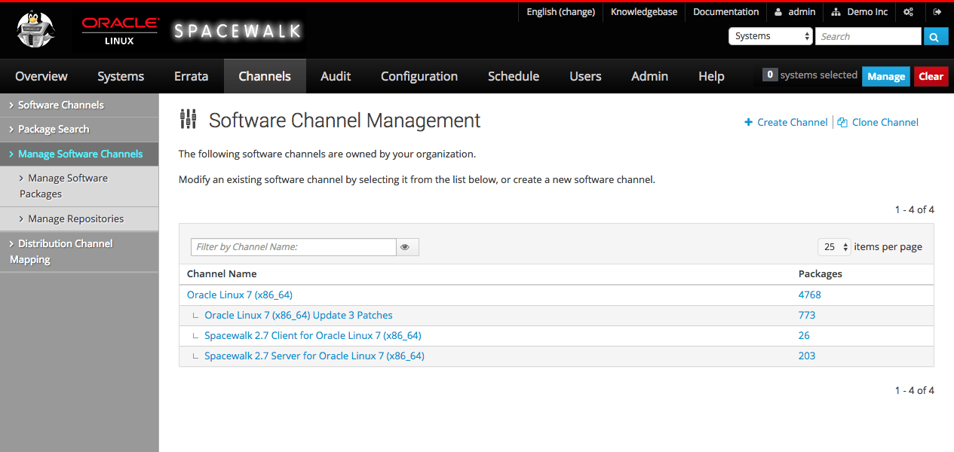The height and width of the screenshot is (452, 954).
Task: Open the Schedule tab
Action: pyautogui.click(x=514, y=76)
